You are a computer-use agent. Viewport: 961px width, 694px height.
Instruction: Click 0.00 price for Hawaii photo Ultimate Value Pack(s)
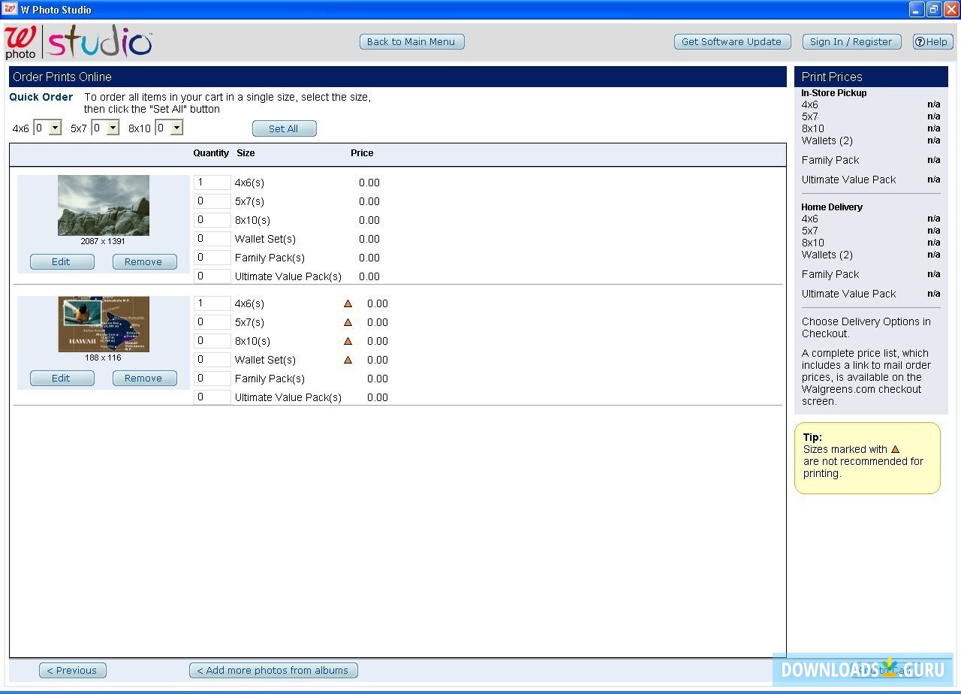[x=378, y=397]
